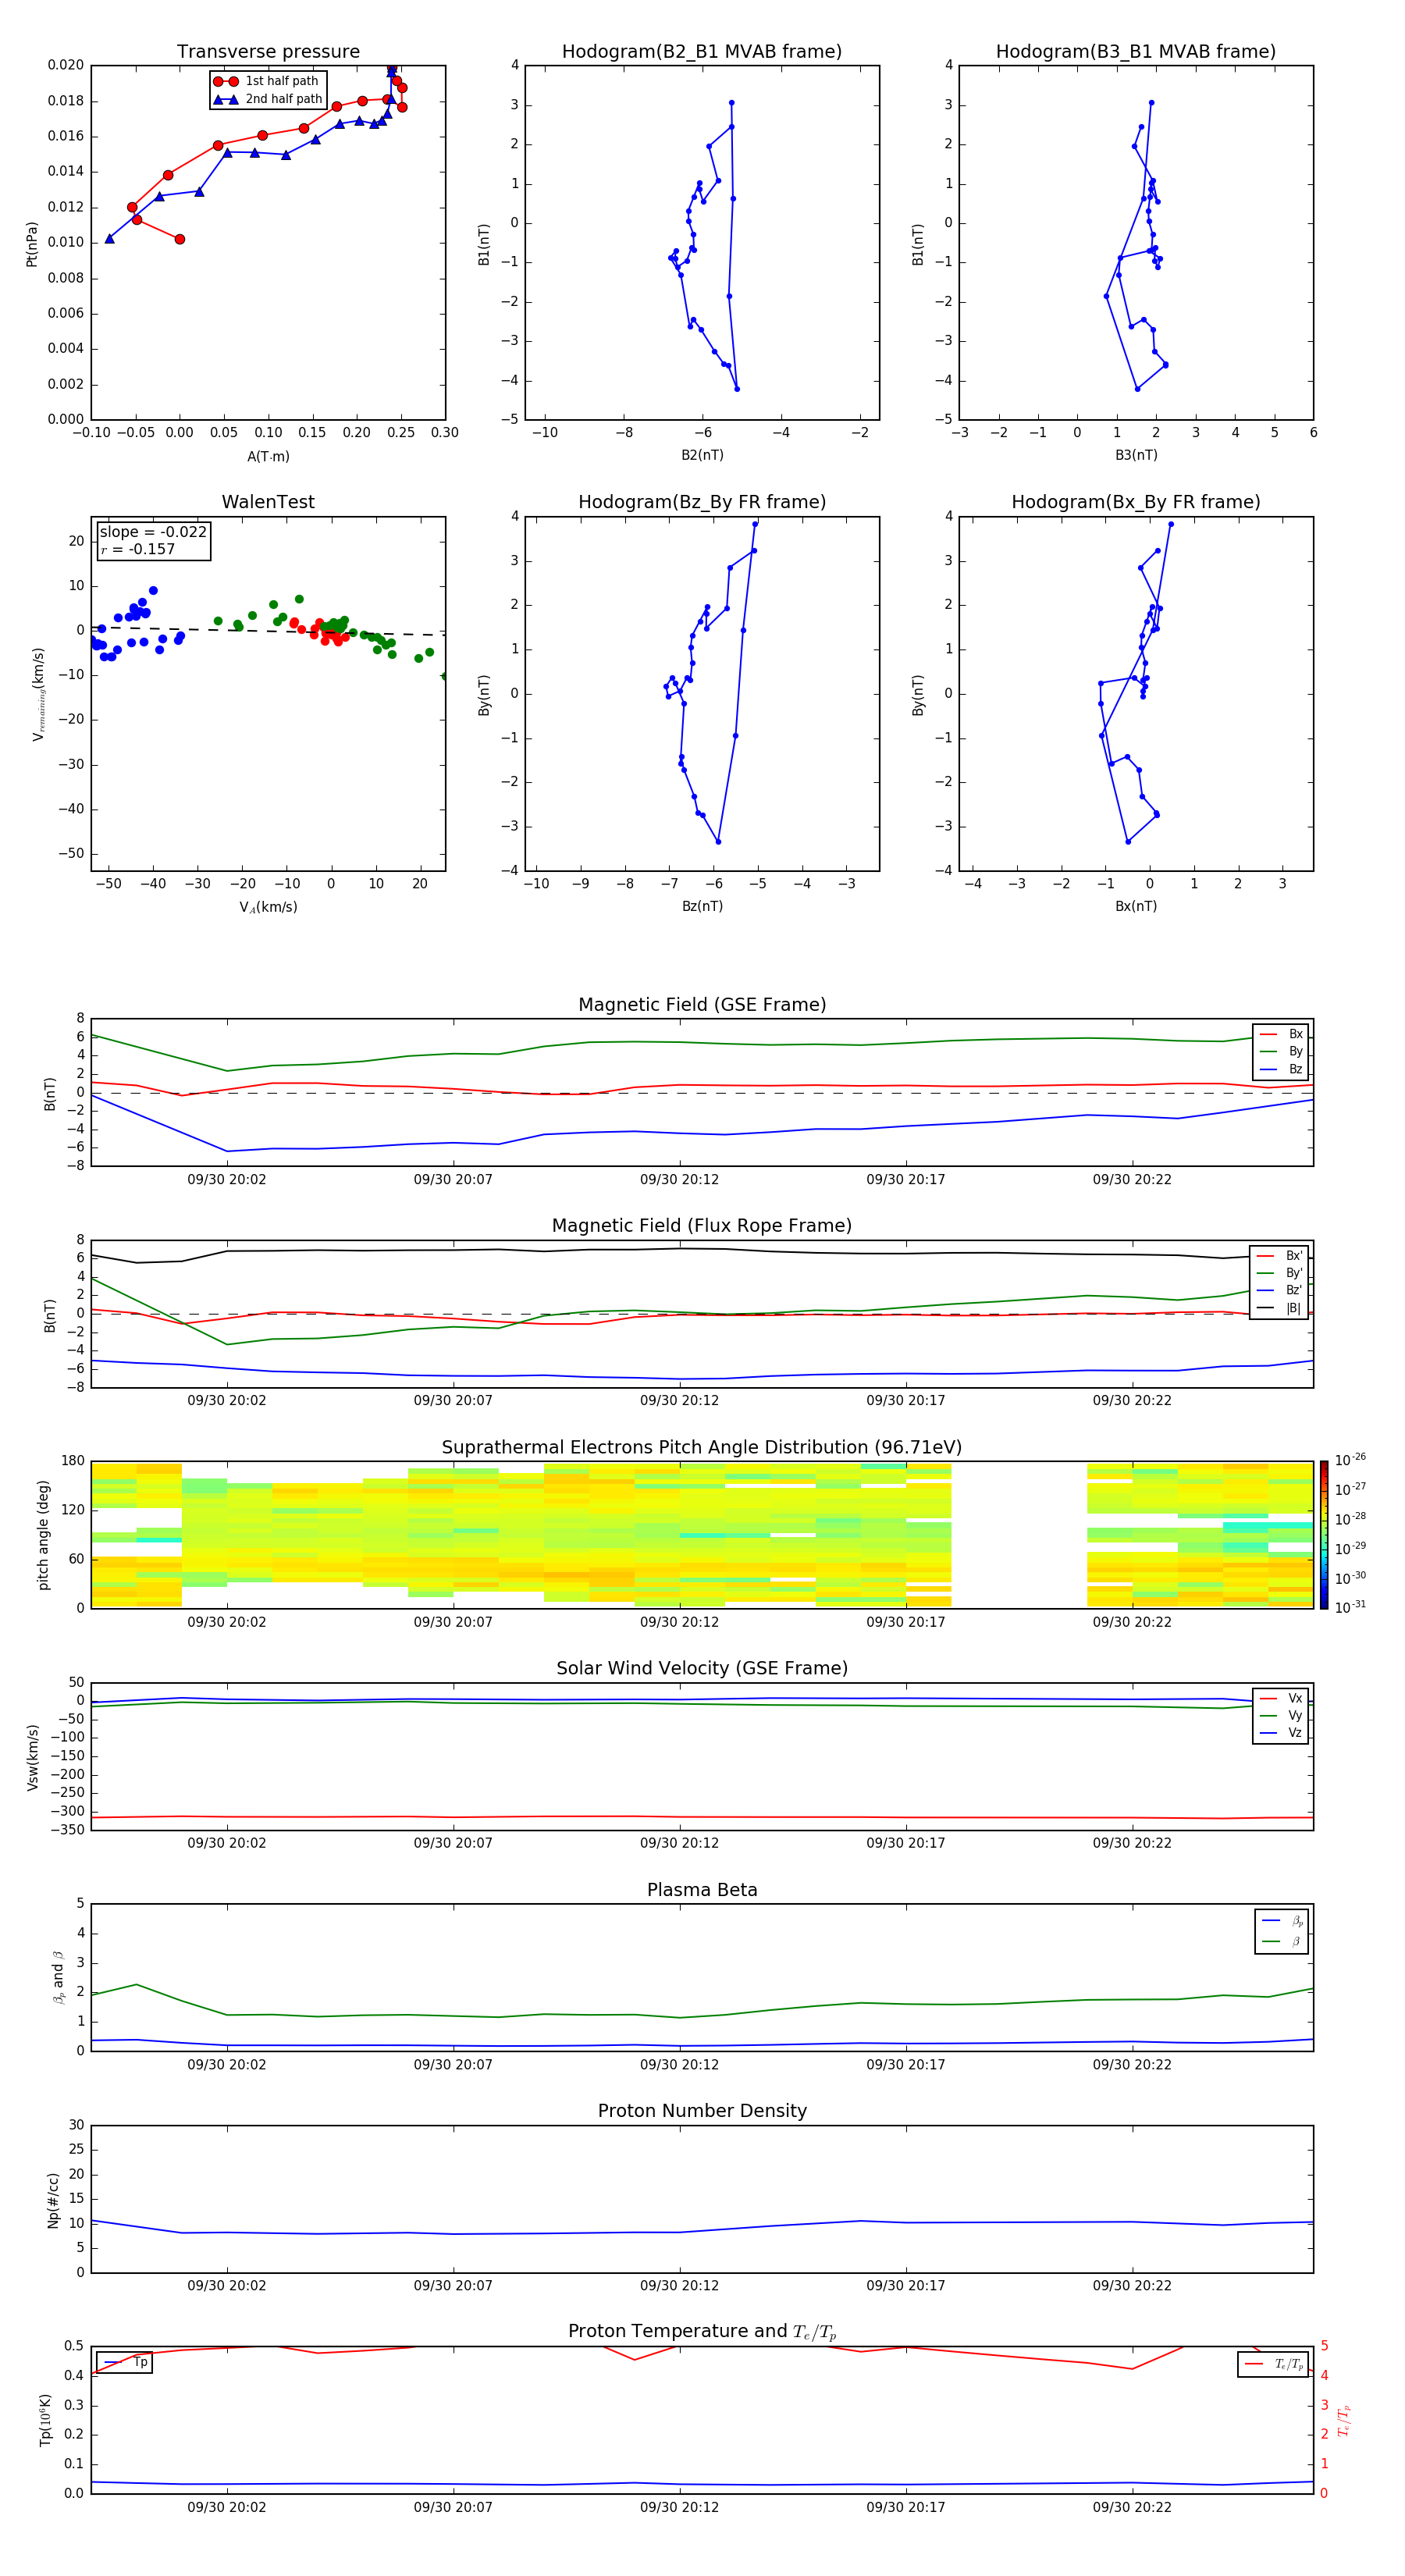The width and height of the screenshot is (1405, 2576).
Task: Click the red circle "1st half path" legend marker
Action: click(226, 81)
